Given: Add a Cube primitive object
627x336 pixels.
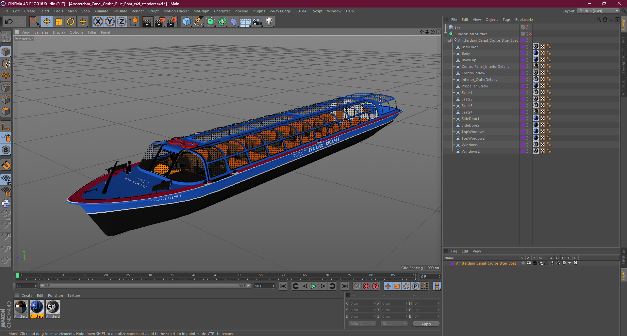Looking at the screenshot, I should pyautogui.click(x=187, y=22).
